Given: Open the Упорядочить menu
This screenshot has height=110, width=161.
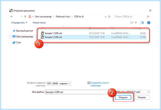Looking at the screenshot, I should coord(19,23).
